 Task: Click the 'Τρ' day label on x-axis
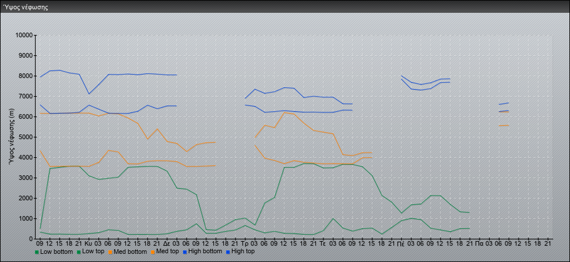coord(245,243)
